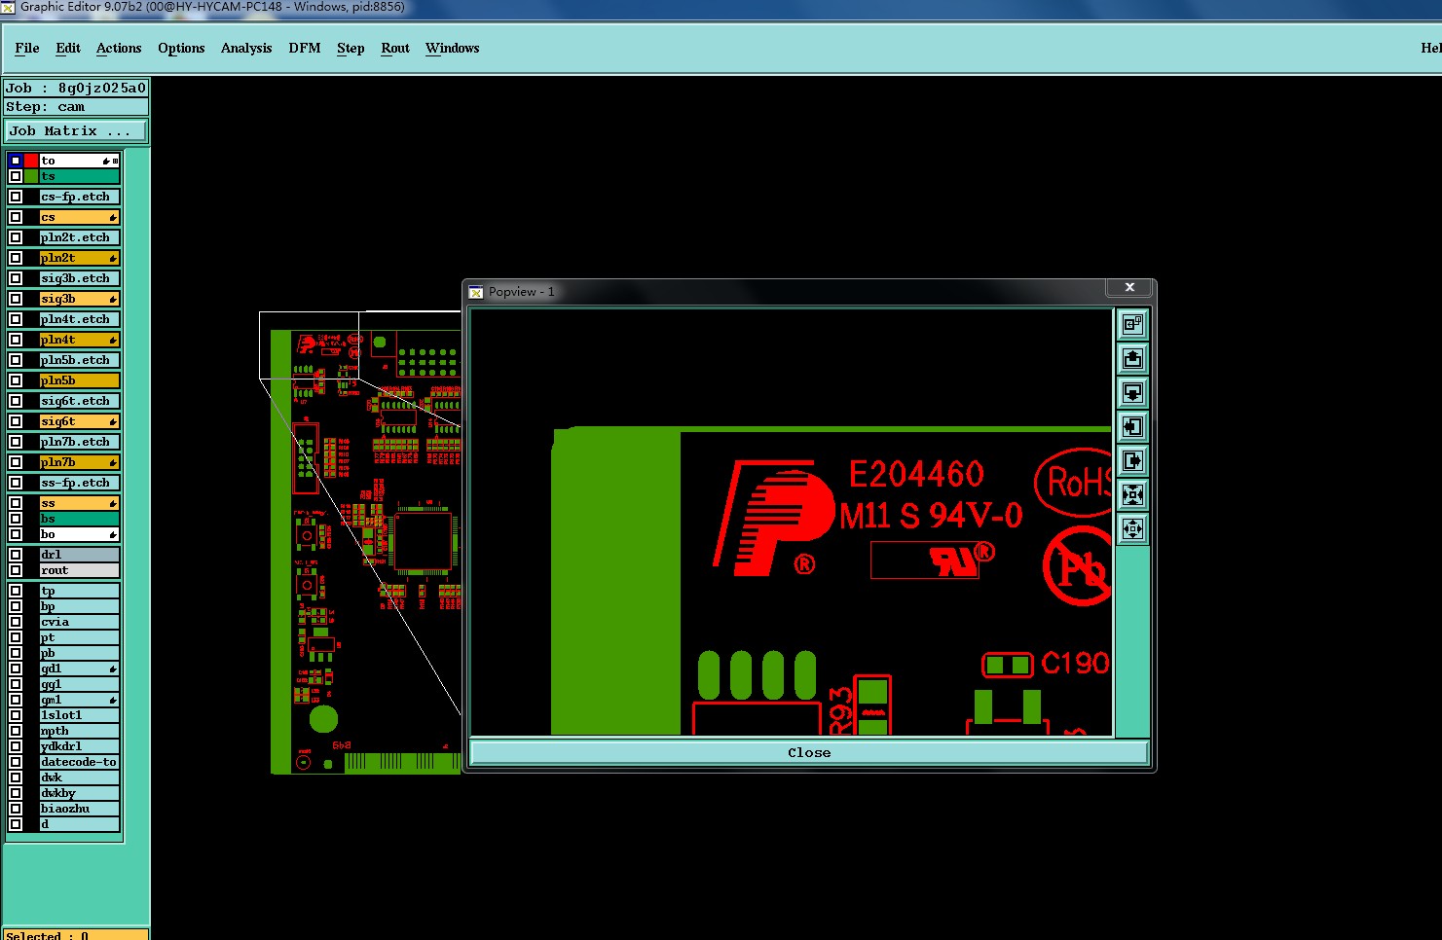The width and height of the screenshot is (1442, 940).
Task: Click the edit marker icon on layer 'to'
Action: coord(106,161)
